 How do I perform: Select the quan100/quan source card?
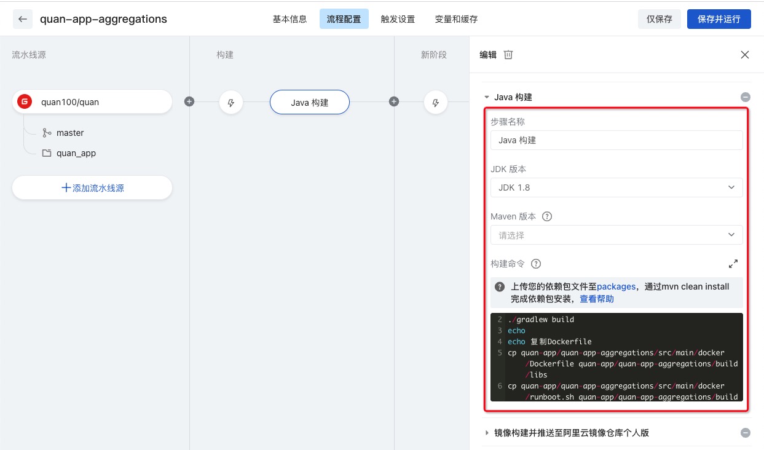92,102
